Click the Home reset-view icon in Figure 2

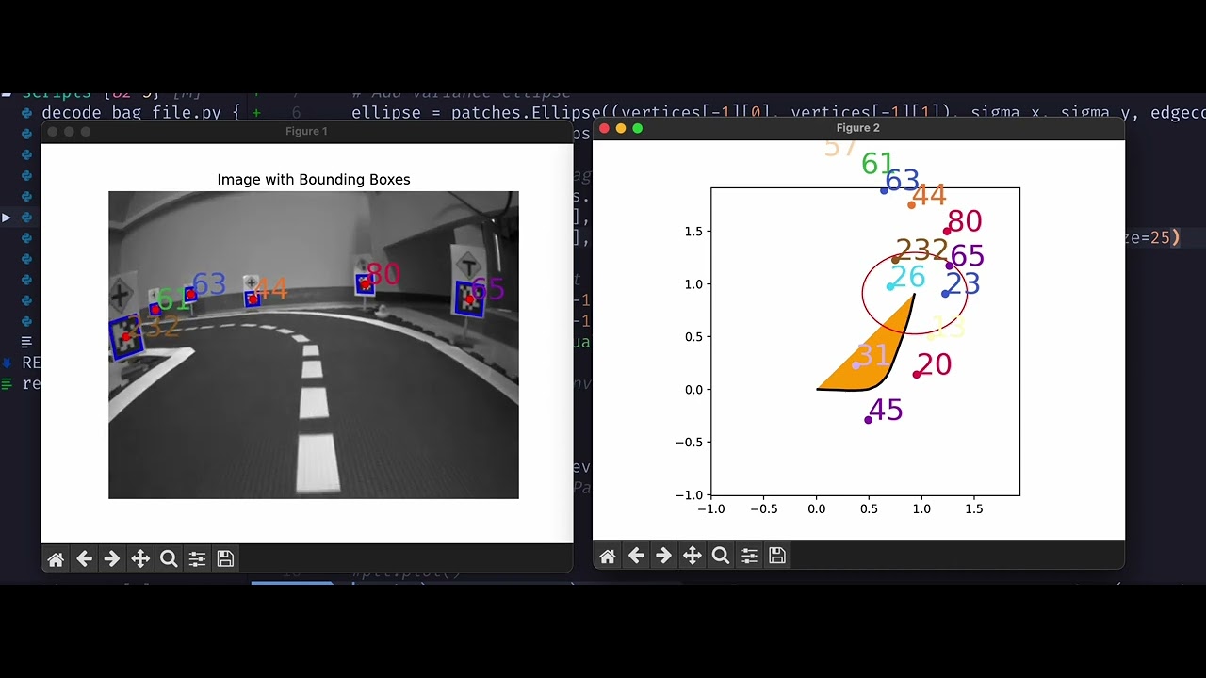tap(608, 557)
